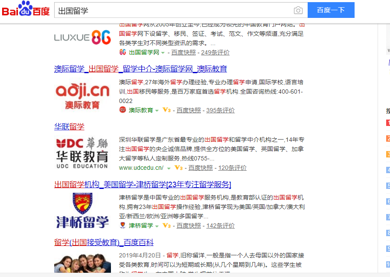
Task: Click V3 credit badge beside 澳际教育
Action: pos(166,110)
